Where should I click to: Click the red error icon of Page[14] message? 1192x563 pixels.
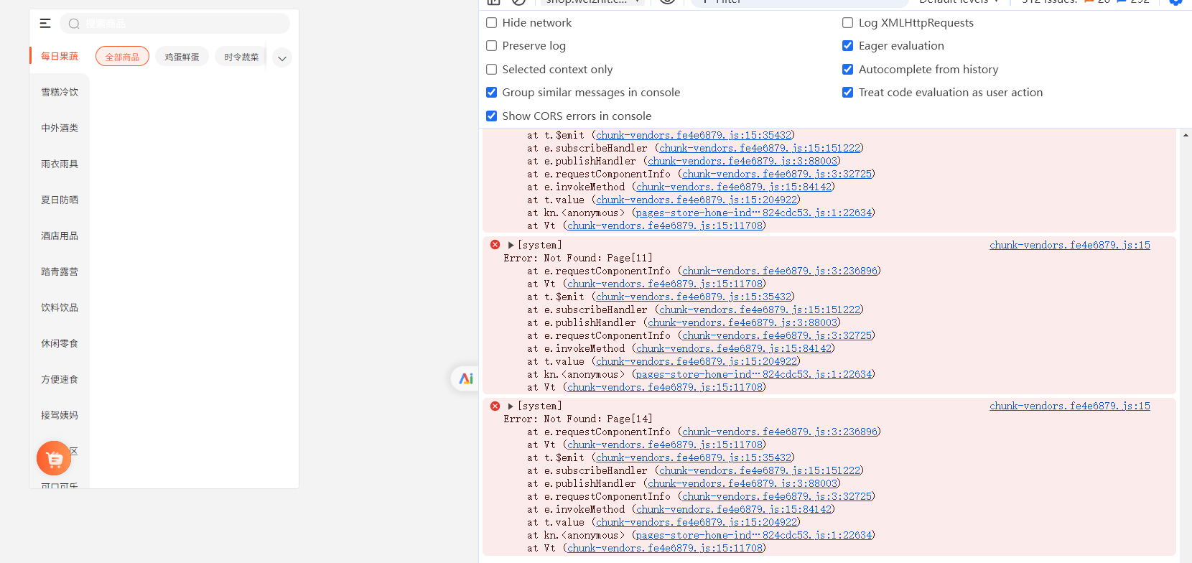tap(495, 406)
